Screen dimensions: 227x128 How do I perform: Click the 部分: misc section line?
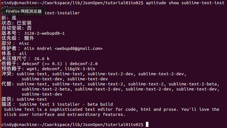tap(15, 43)
